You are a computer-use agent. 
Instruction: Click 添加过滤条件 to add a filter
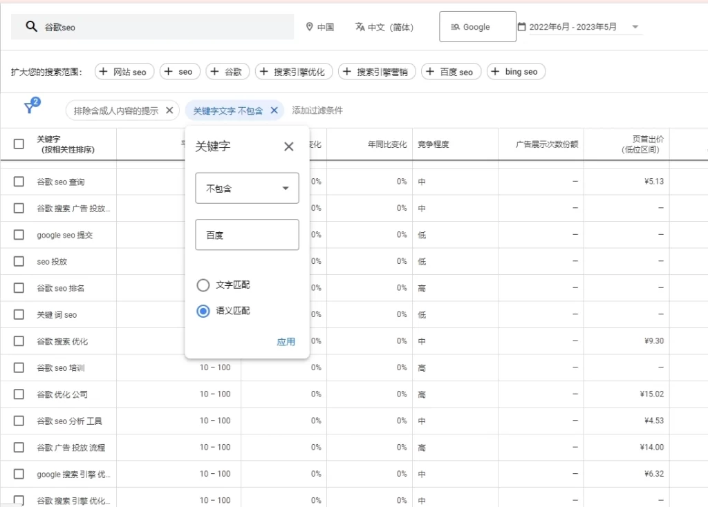317,111
